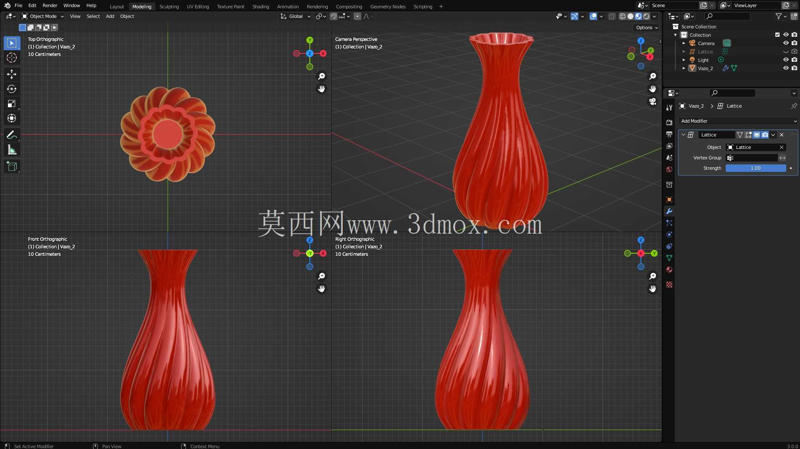Toggle camera view icon in perspective viewport
Screen dimensions: 800x449
(x=653, y=101)
